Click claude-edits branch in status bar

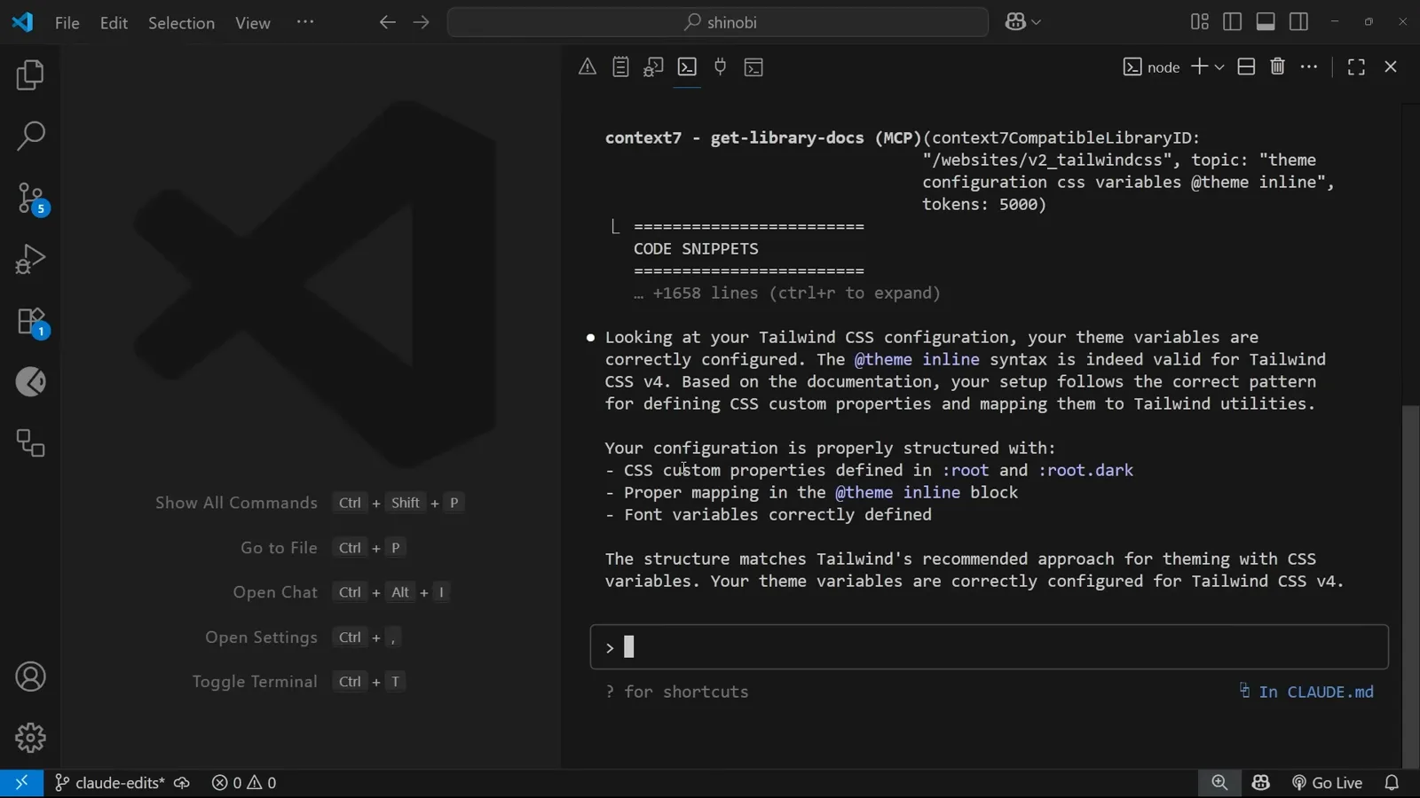tap(109, 783)
